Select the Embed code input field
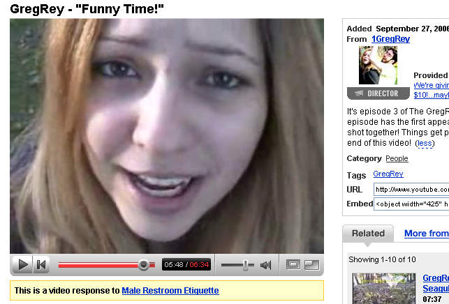This screenshot has width=449, height=304. 411,204
